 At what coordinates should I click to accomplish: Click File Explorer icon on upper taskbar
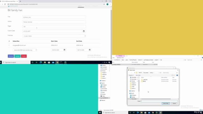45,62
